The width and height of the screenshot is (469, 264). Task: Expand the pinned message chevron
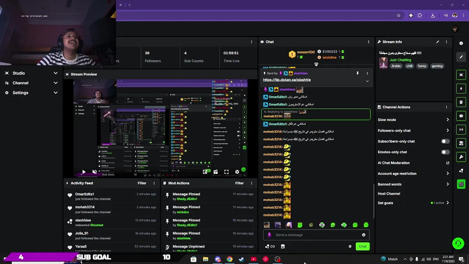tap(367, 81)
